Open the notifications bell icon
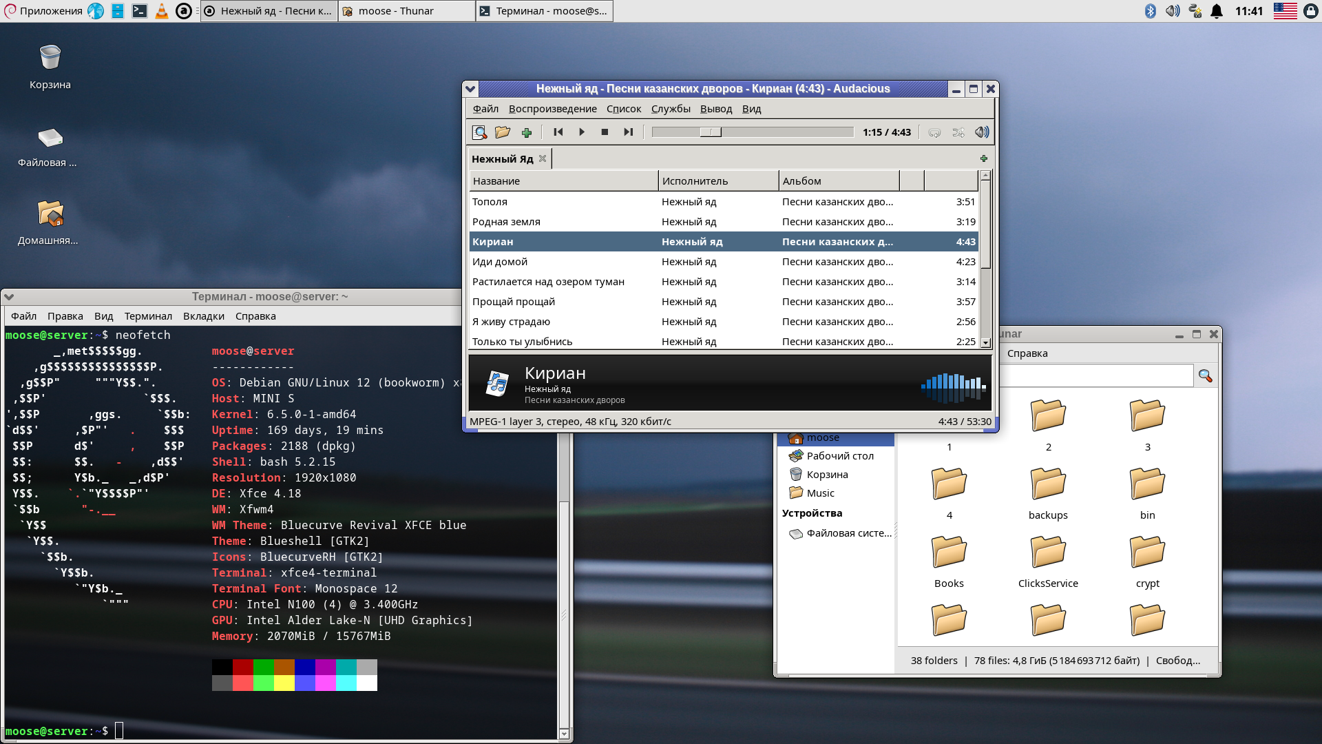Image resolution: width=1322 pixels, height=744 pixels. [x=1217, y=11]
